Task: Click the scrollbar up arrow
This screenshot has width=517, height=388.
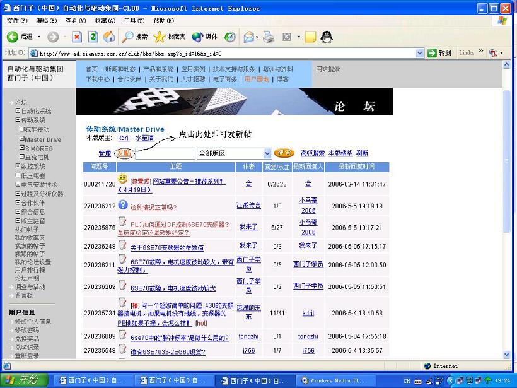Action: (507, 64)
